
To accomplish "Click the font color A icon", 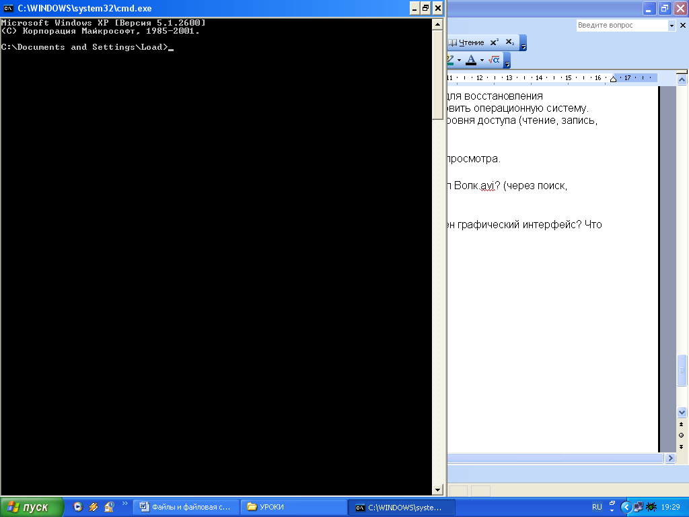I will coord(471,60).
